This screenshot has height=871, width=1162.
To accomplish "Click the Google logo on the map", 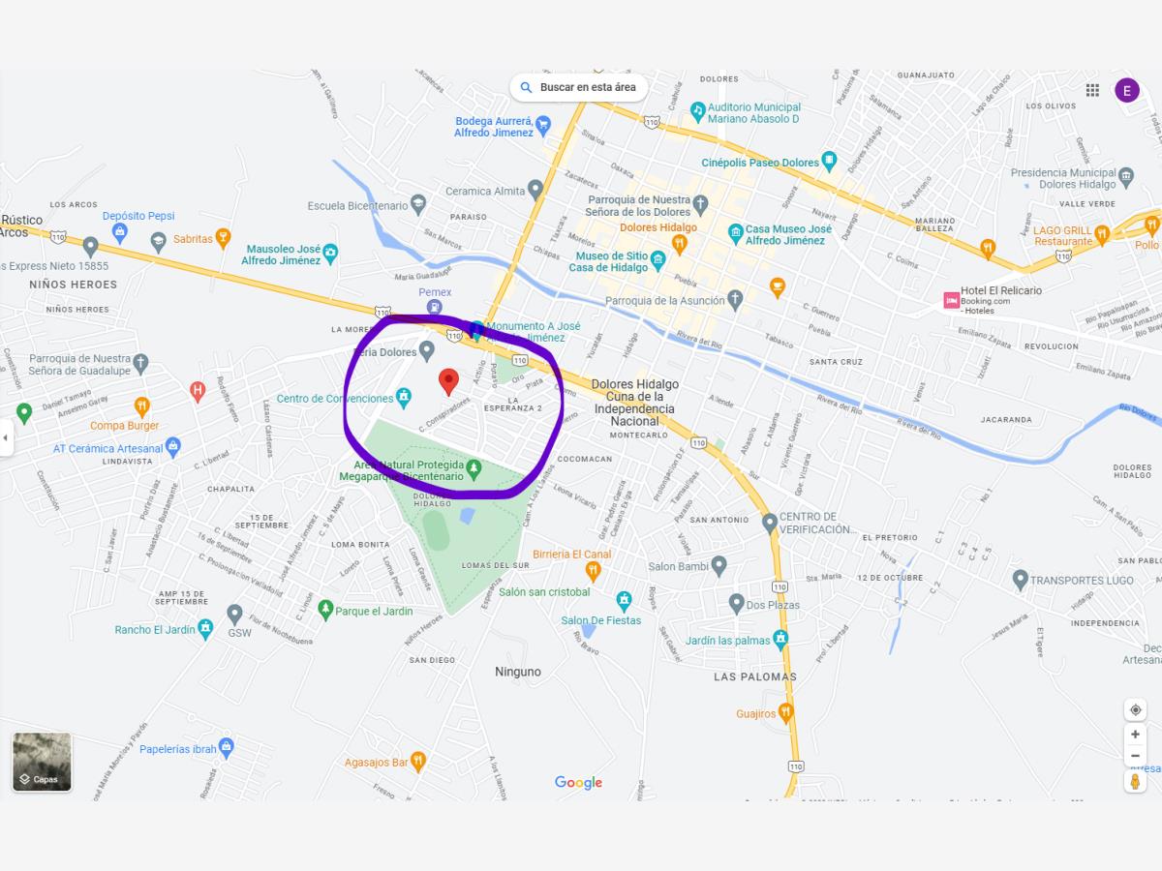I will pyautogui.click(x=578, y=783).
